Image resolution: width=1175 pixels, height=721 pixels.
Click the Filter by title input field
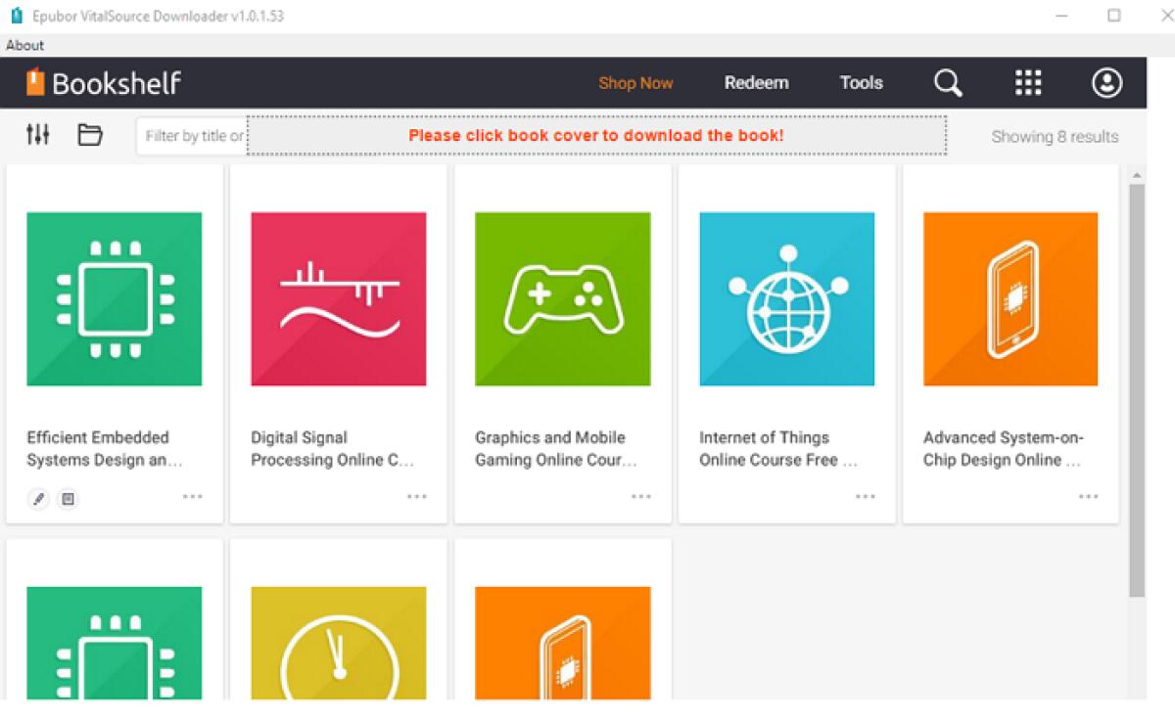pos(193,136)
